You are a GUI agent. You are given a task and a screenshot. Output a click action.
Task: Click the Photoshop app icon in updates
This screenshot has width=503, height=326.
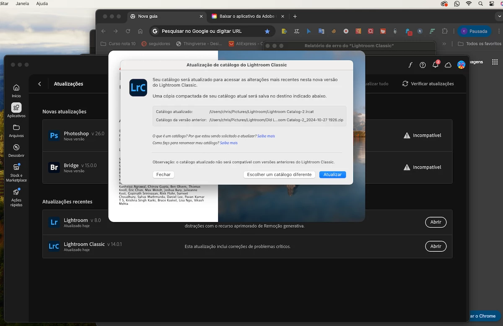point(54,136)
